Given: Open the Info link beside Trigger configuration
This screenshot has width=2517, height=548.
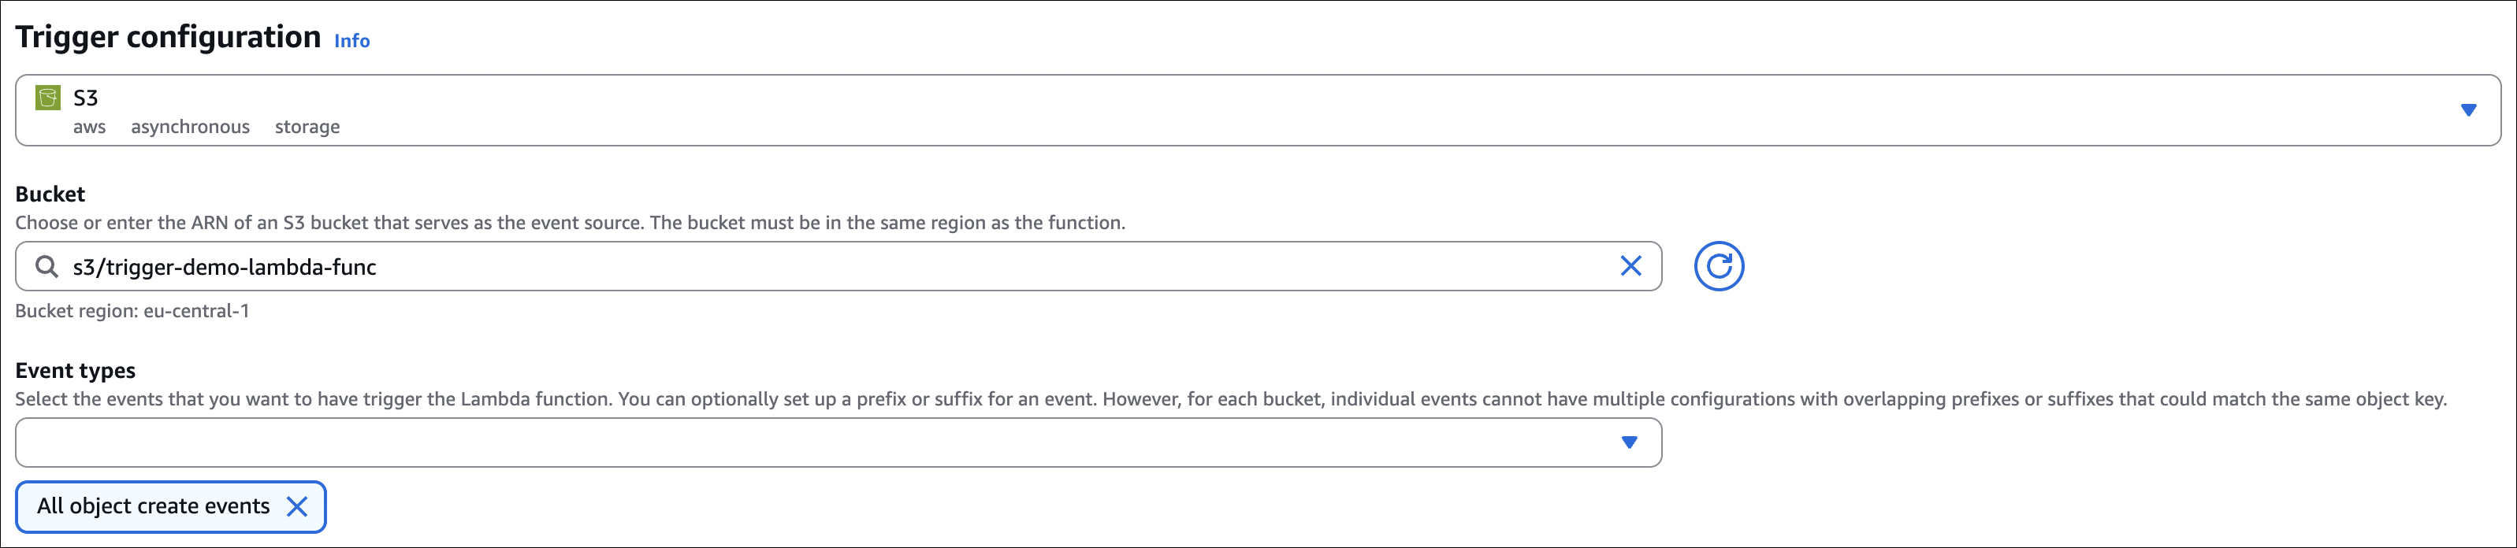Looking at the screenshot, I should pyautogui.click(x=351, y=41).
